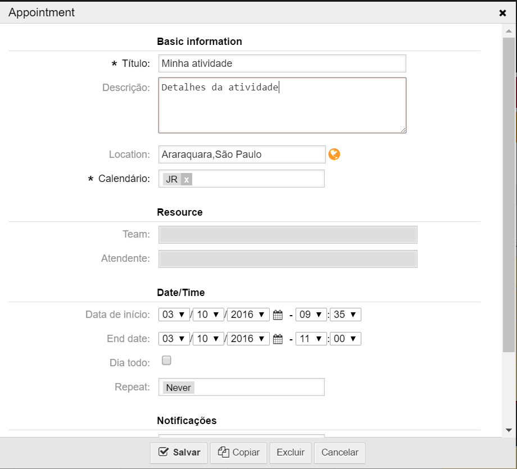517x469 pixels.
Task: Close the Appointment dialog with X
Action: tap(502, 13)
